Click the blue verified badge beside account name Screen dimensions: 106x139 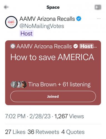79,19
